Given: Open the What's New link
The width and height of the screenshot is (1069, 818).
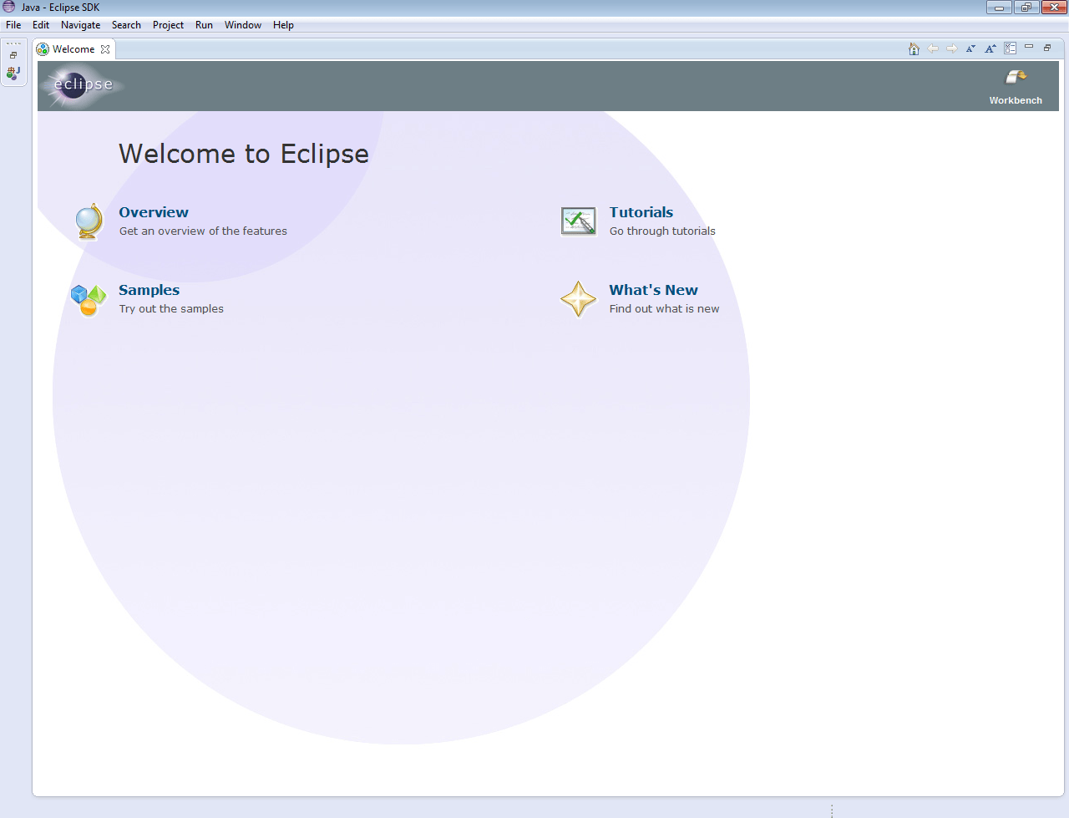Looking at the screenshot, I should (x=654, y=290).
